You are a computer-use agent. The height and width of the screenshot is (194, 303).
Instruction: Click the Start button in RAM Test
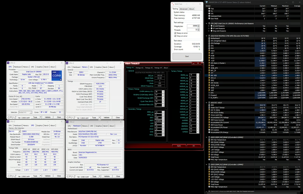[187, 57]
